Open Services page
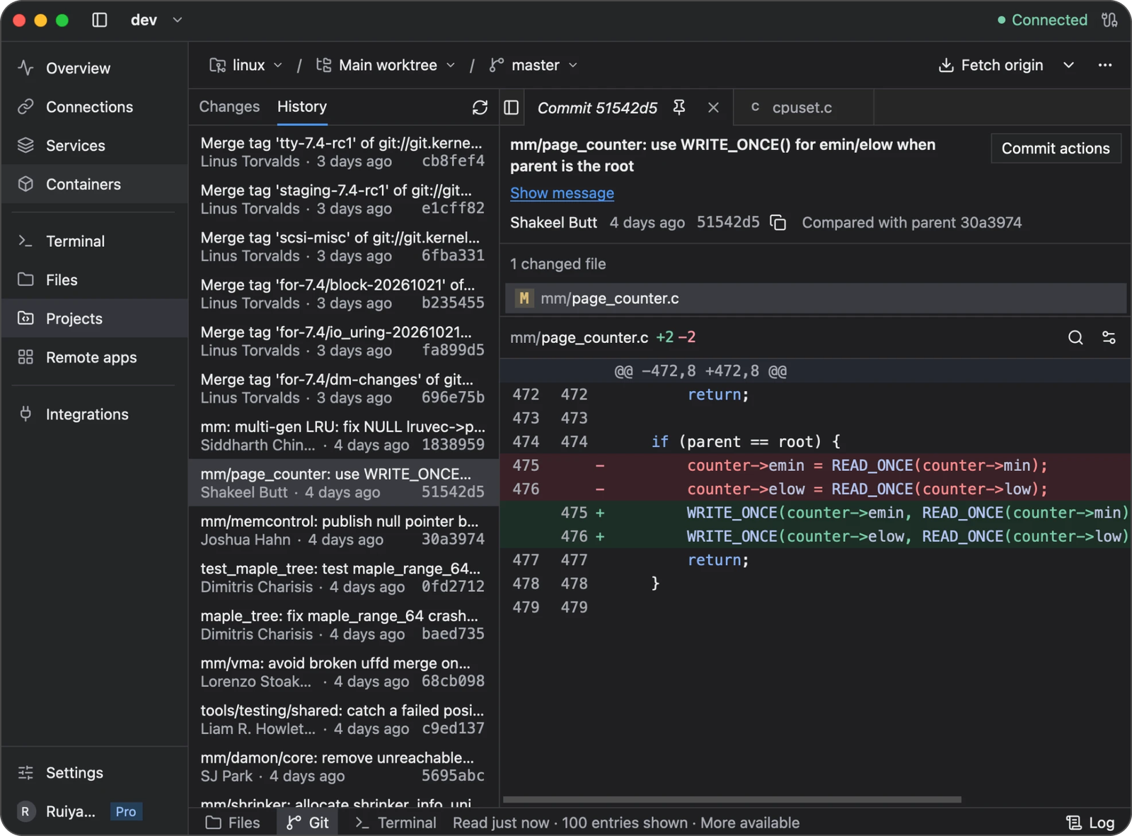 click(x=95, y=146)
